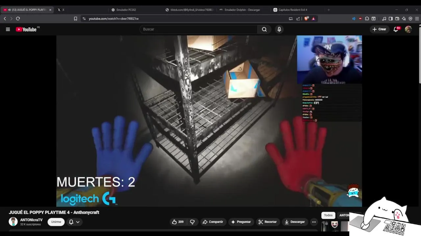Click the Recortar button

tap(268, 222)
